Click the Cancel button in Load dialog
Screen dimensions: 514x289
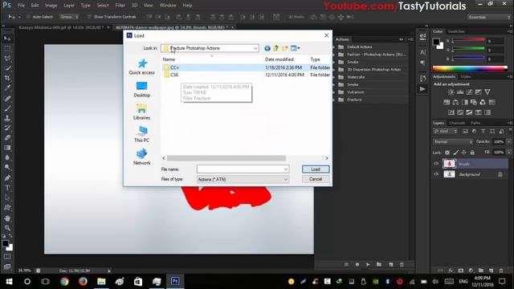pos(316,179)
